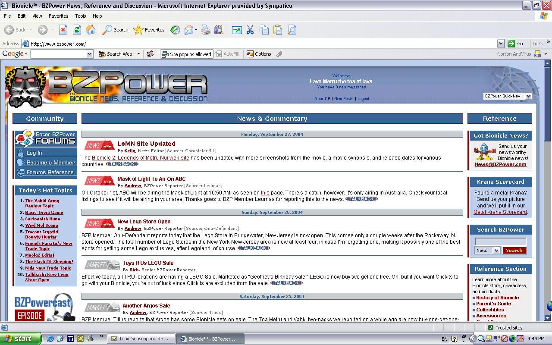Click the Stop button in the IE toolbar

pyautogui.click(x=63, y=30)
